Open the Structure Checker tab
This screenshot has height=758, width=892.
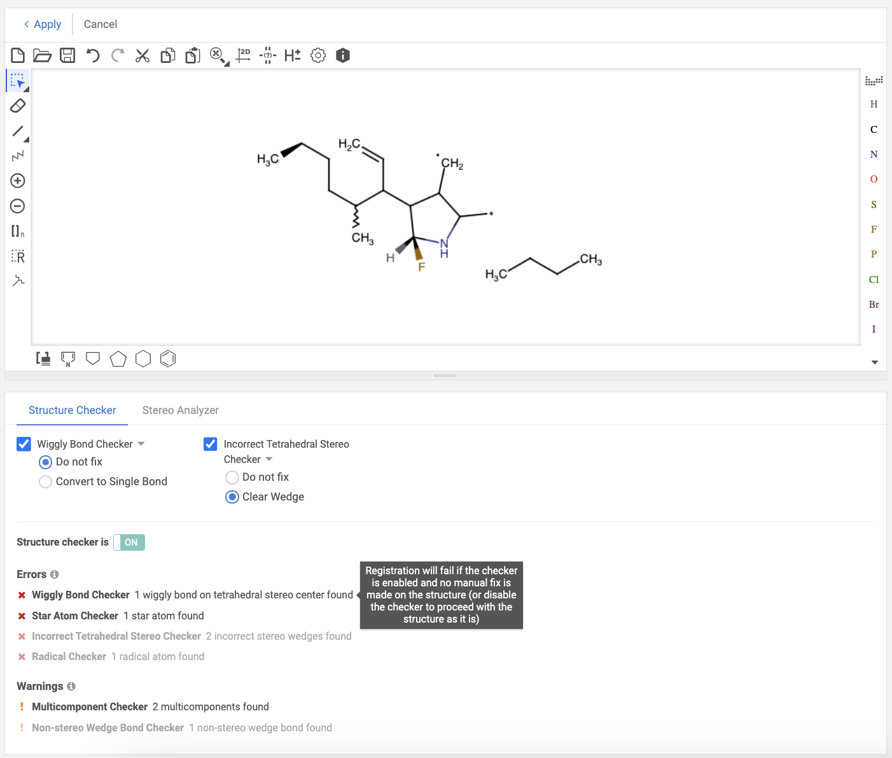tap(73, 411)
